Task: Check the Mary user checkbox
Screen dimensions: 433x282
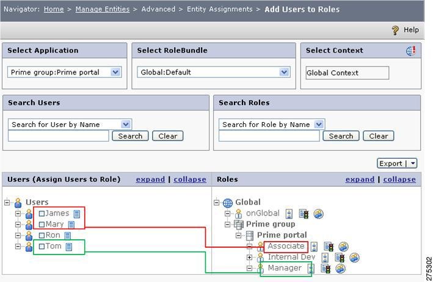Action: tap(42, 225)
